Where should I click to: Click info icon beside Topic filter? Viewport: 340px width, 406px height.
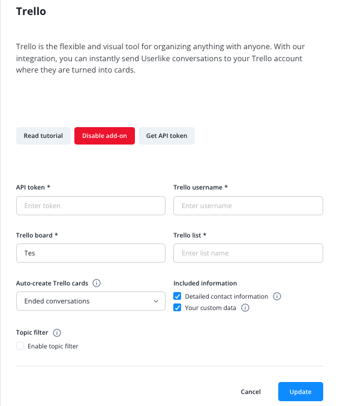point(57,332)
